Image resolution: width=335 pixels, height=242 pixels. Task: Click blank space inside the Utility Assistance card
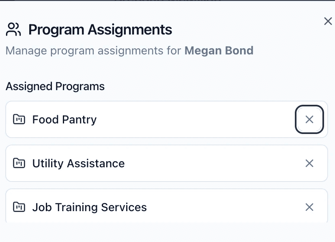tap(211, 164)
